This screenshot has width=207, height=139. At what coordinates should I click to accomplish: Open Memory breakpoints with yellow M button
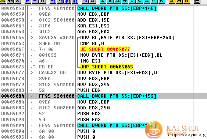pyautogui.click(x=179, y=1)
